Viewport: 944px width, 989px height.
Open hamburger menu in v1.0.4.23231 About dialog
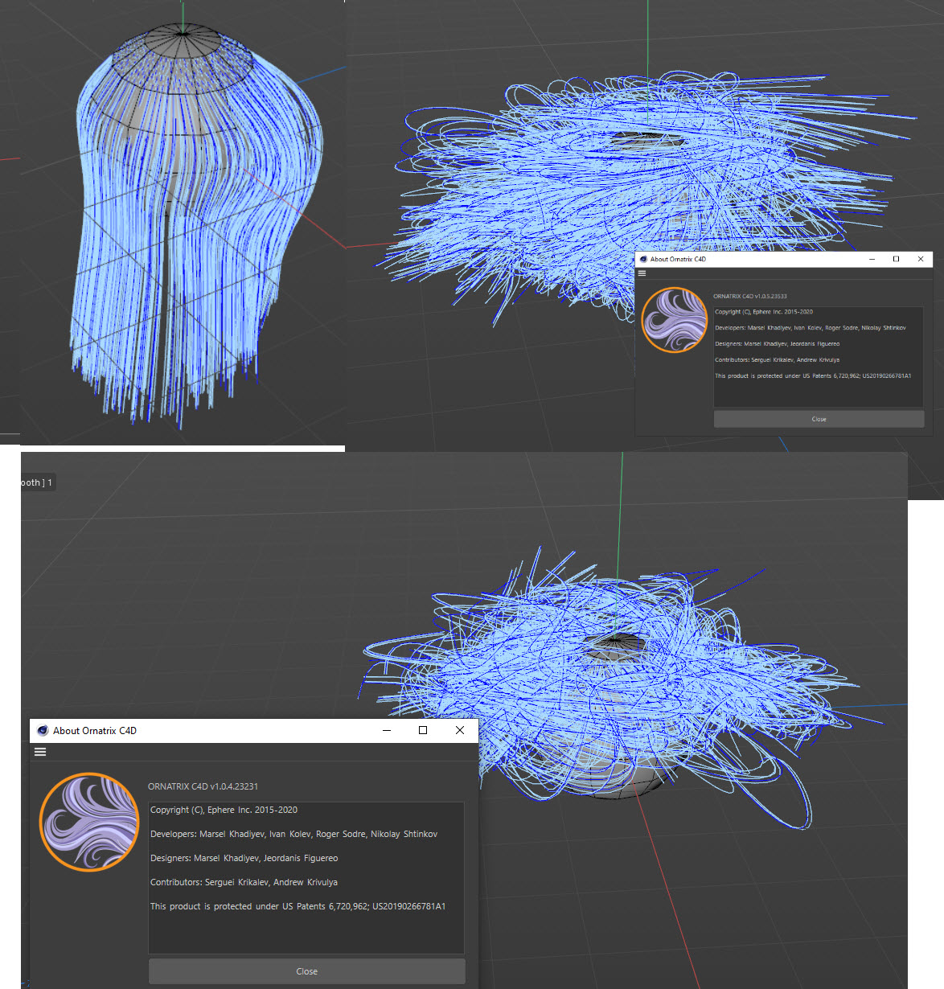[40, 752]
